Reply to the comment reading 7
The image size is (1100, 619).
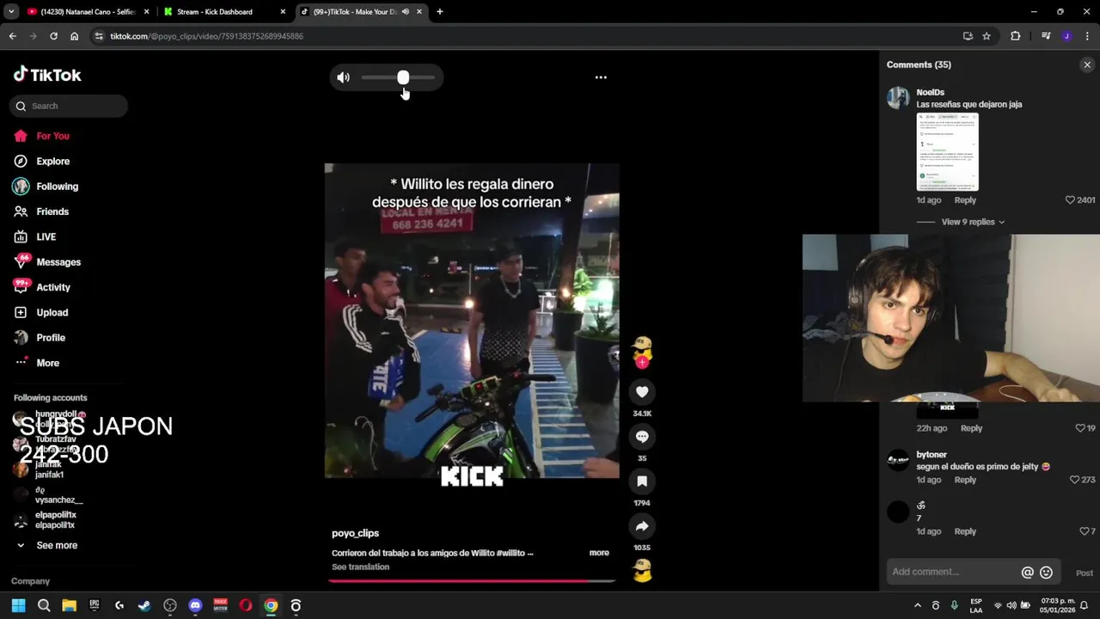pyautogui.click(x=965, y=531)
